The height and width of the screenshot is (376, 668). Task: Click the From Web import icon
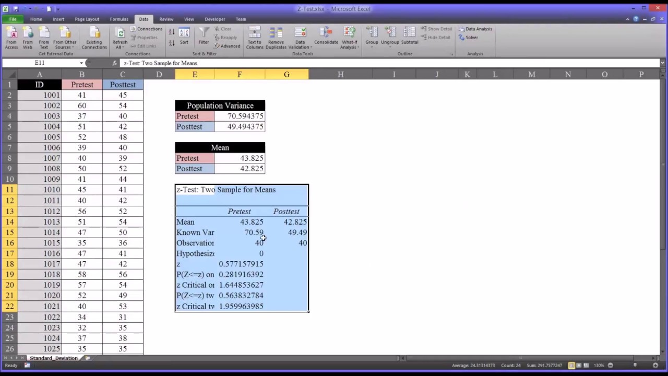click(x=27, y=38)
